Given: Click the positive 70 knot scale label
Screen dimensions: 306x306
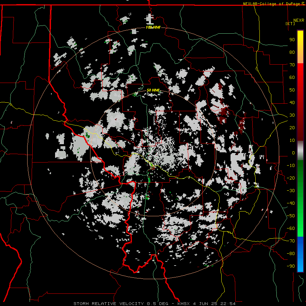Looking at the screenshot, I should (292, 65).
